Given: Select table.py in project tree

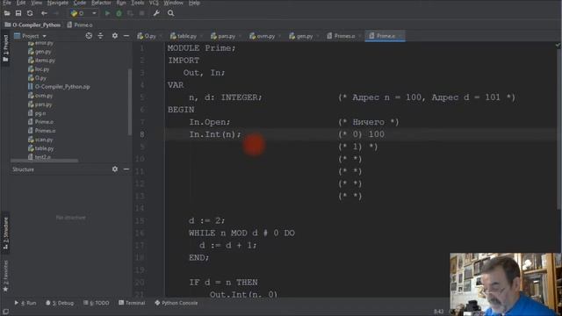Looking at the screenshot, I should tap(40, 148).
